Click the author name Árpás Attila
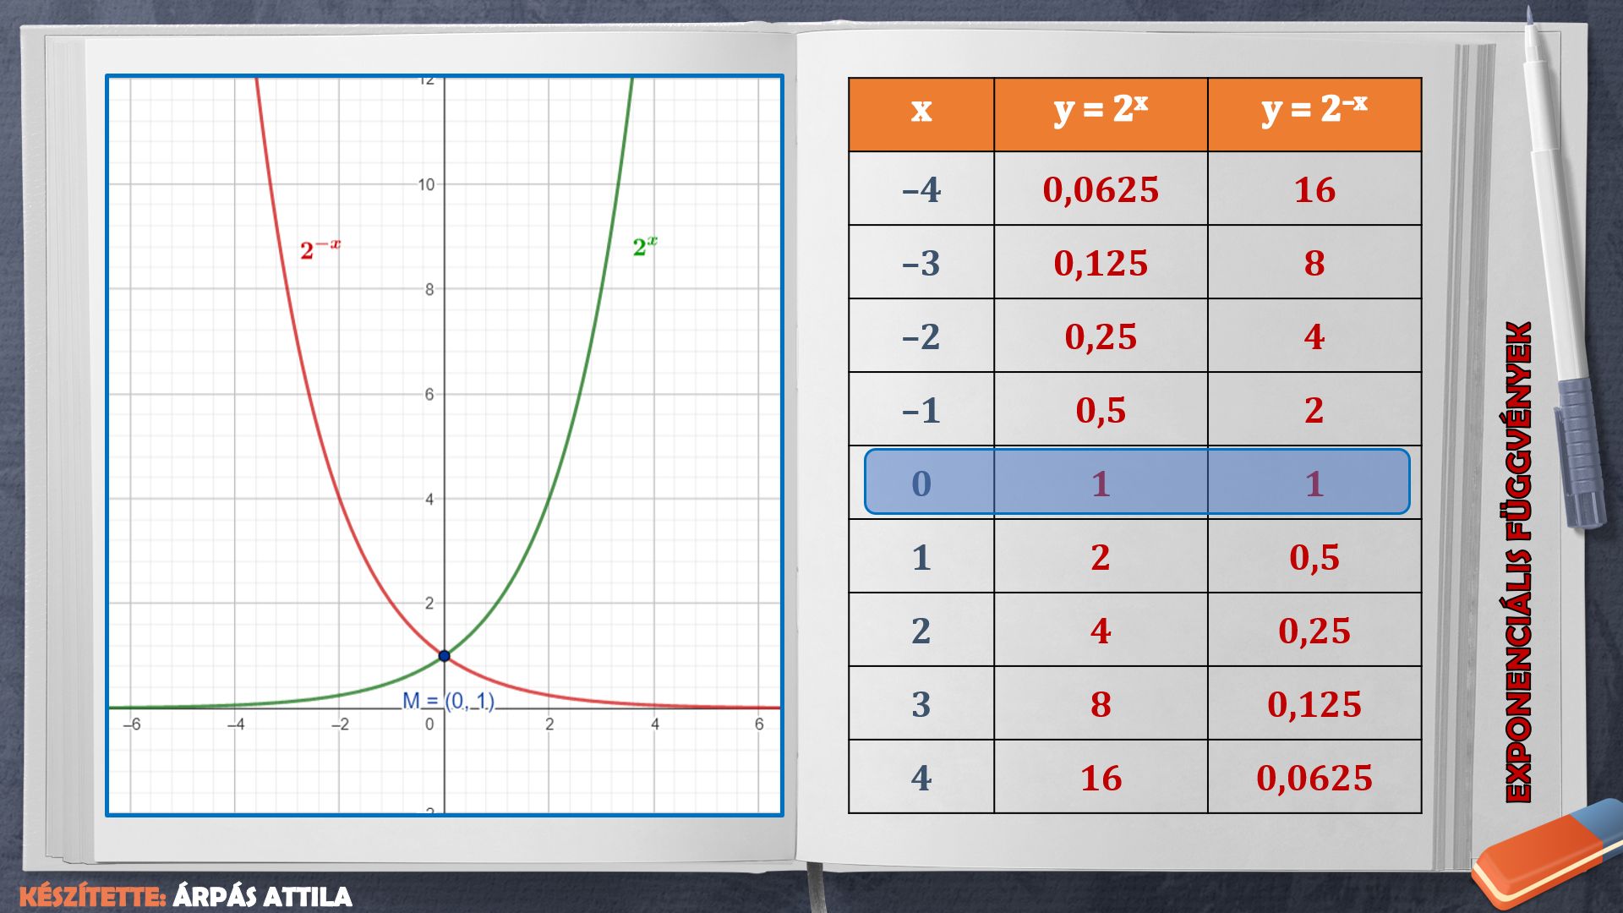 pyautogui.click(x=262, y=896)
